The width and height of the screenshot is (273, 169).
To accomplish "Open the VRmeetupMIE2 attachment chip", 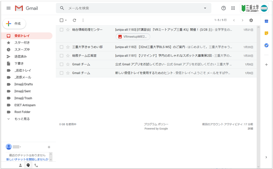I will click(x=133, y=37).
